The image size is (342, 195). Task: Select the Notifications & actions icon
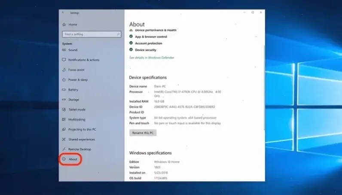64,60
